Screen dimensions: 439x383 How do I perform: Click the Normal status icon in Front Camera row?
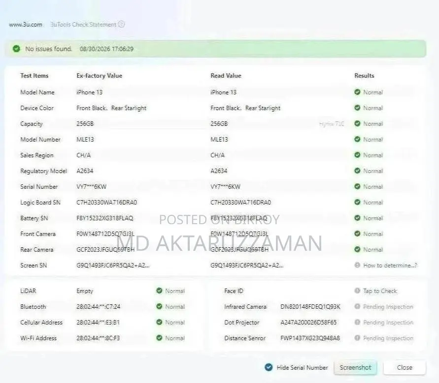point(357,234)
